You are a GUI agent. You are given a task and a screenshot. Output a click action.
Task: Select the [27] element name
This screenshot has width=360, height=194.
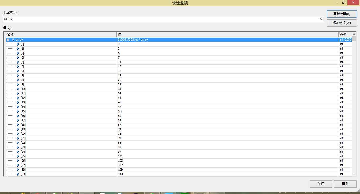click(x=23, y=165)
